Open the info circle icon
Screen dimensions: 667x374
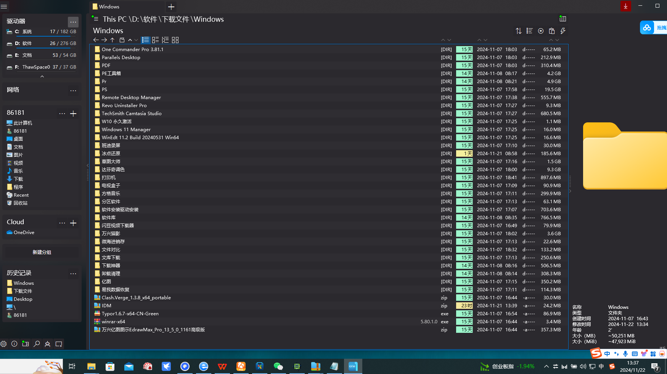pos(14,344)
